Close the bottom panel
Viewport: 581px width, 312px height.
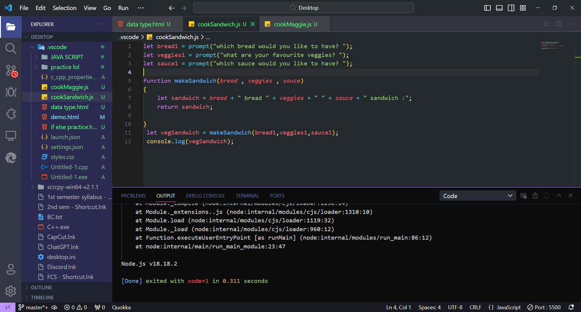pos(570,196)
